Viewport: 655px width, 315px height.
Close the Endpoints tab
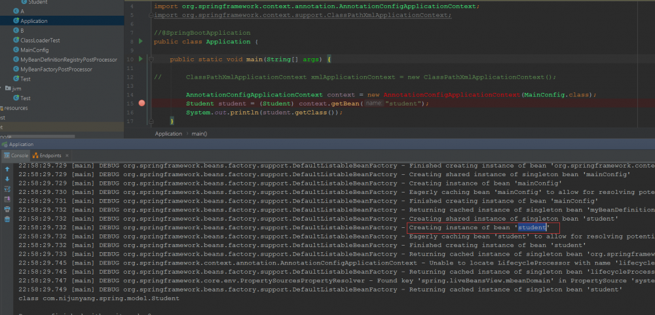click(66, 155)
